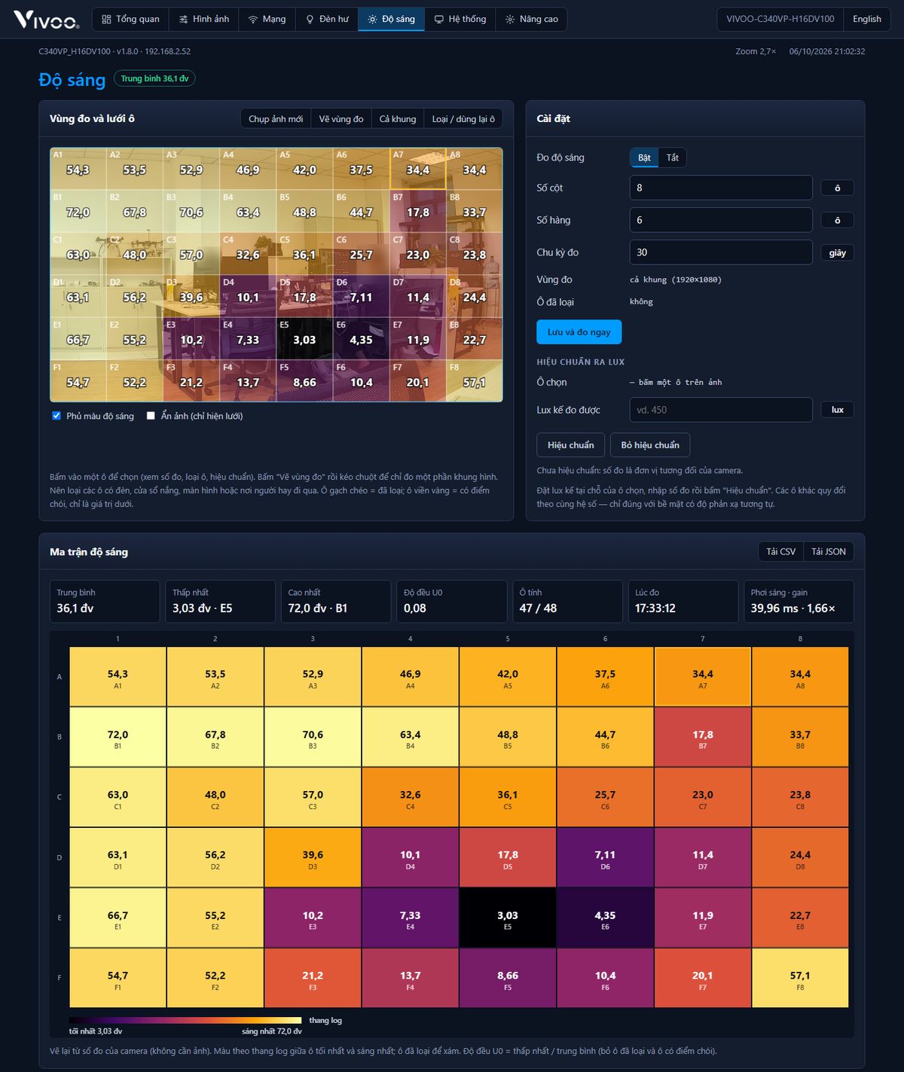Image resolution: width=904 pixels, height=1072 pixels.
Task: Turn brightness measurement Tắt
Action: 673,157
